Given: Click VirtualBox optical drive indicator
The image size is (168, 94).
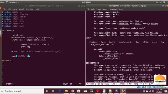Looking at the screenshot, I should click(x=140, y=87).
